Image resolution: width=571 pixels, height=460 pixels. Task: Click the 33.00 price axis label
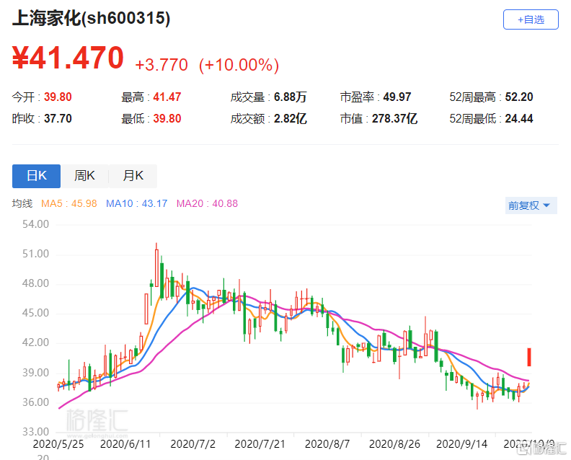[x=36, y=432]
